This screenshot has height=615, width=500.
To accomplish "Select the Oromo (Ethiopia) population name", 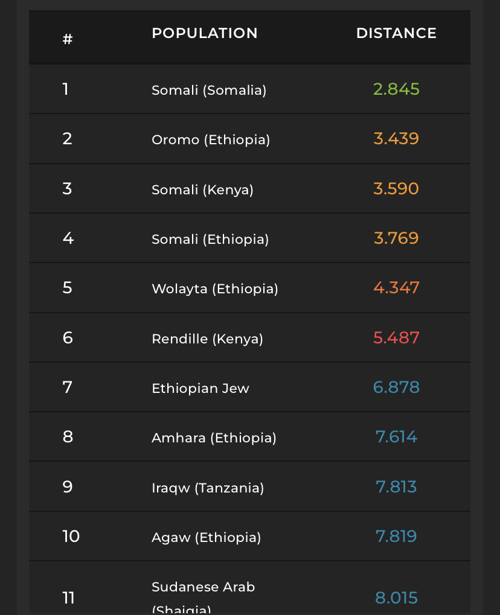I will (x=211, y=139).
